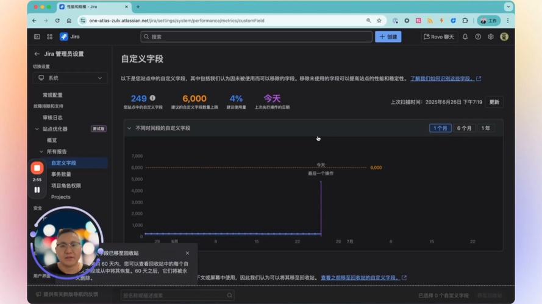This screenshot has height=304, width=542.
Task: Stop the screen recording
Action: point(37,168)
